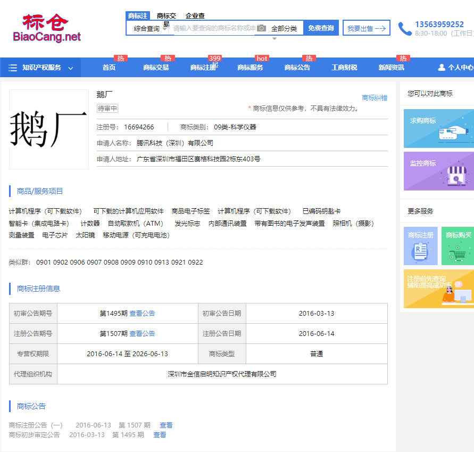The height and width of the screenshot is (452, 474).
Task: Click the 您可以对此商标 sidebar heading
Action: 430,94
